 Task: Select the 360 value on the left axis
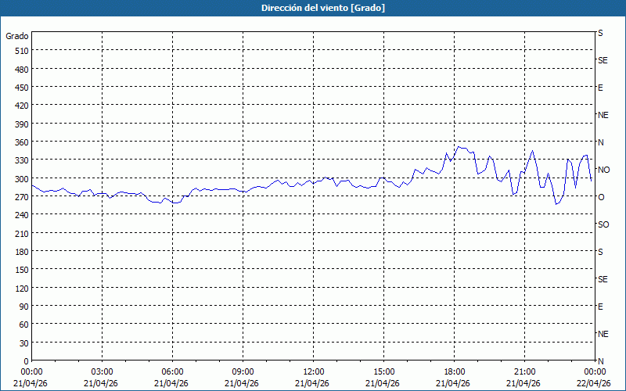tap(20, 142)
